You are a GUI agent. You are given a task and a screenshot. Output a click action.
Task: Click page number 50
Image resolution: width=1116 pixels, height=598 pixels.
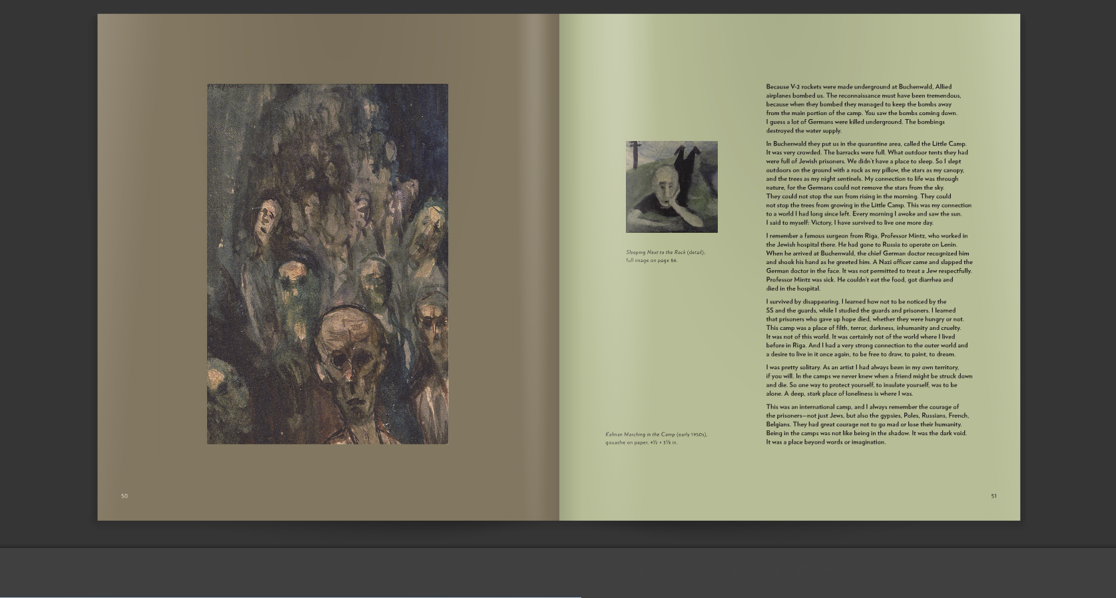(x=125, y=496)
